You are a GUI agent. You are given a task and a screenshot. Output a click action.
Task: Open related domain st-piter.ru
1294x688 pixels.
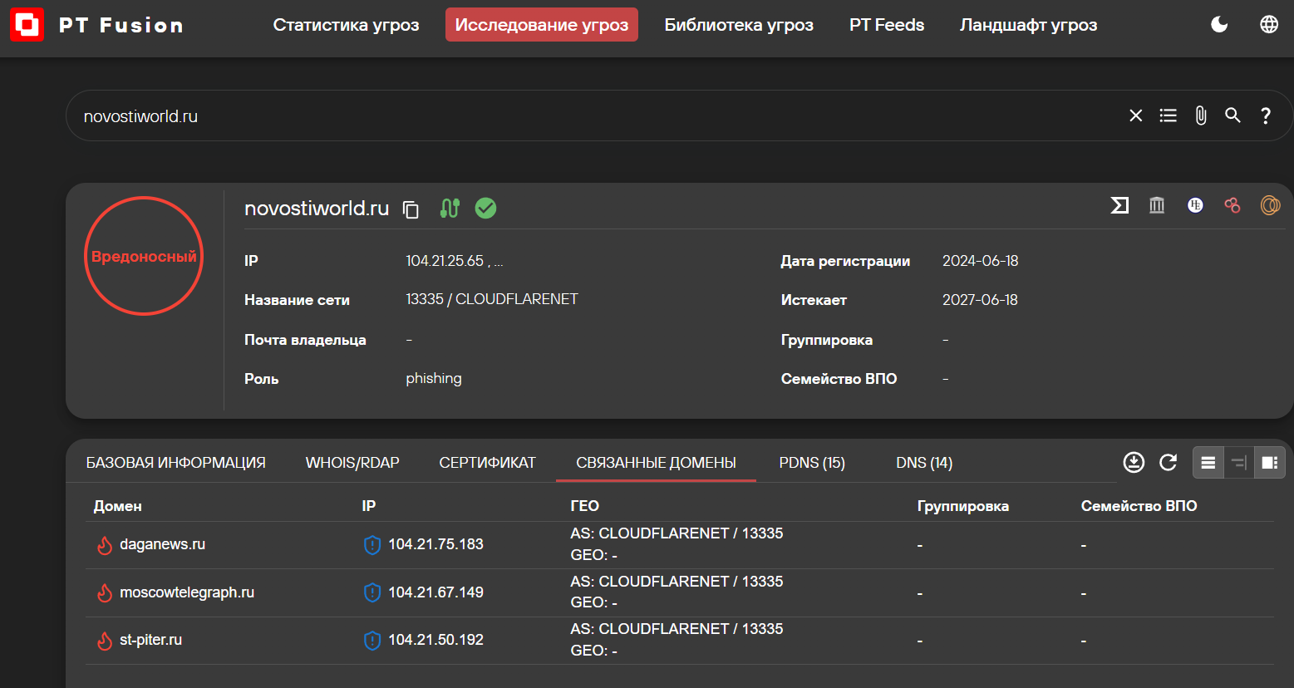pyautogui.click(x=150, y=640)
